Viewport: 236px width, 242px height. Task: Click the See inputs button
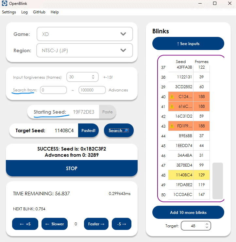click(188, 43)
